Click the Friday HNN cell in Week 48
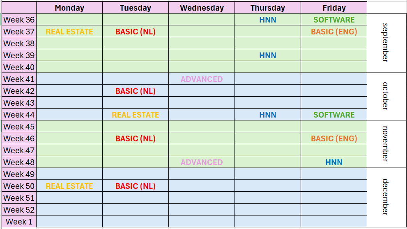The image size is (407, 229). pyautogui.click(x=334, y=162)
